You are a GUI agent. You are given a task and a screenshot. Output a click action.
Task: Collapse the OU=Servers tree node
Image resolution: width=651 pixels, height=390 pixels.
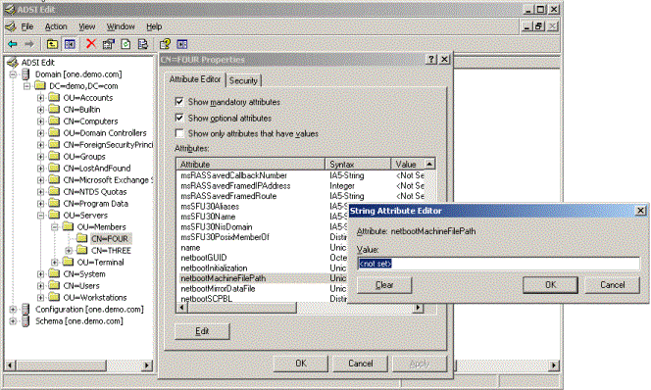click(x=40, y=216)
